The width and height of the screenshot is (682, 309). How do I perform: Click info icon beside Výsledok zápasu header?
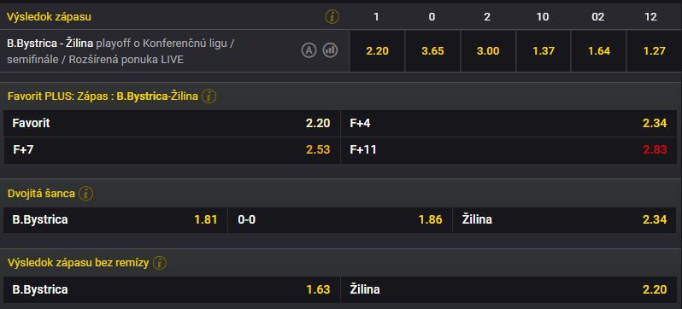(x=332, y=17)
